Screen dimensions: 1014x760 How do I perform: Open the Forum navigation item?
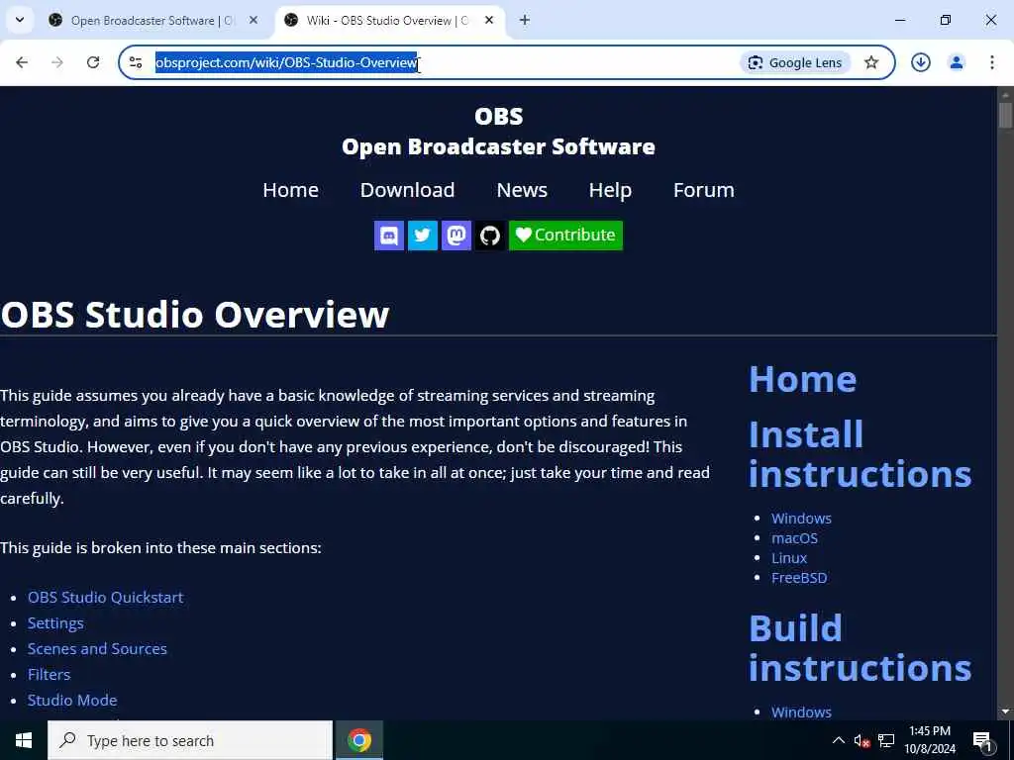click(x=704, y=190)
